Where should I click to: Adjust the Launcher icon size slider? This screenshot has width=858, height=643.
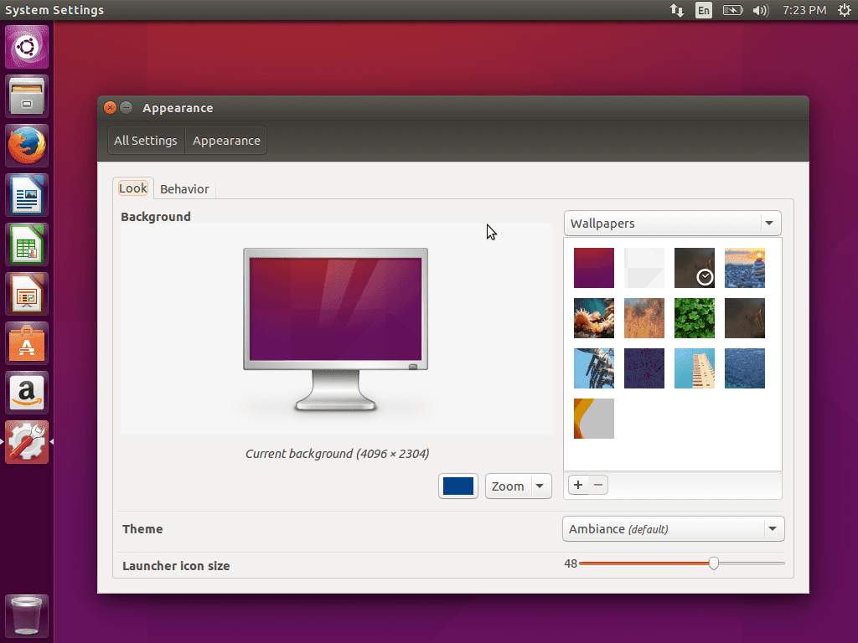tap(713, 563)
